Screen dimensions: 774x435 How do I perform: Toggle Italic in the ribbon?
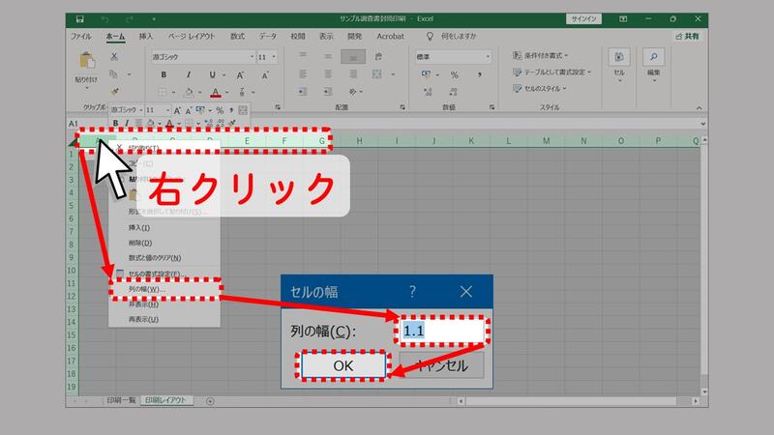188,75
